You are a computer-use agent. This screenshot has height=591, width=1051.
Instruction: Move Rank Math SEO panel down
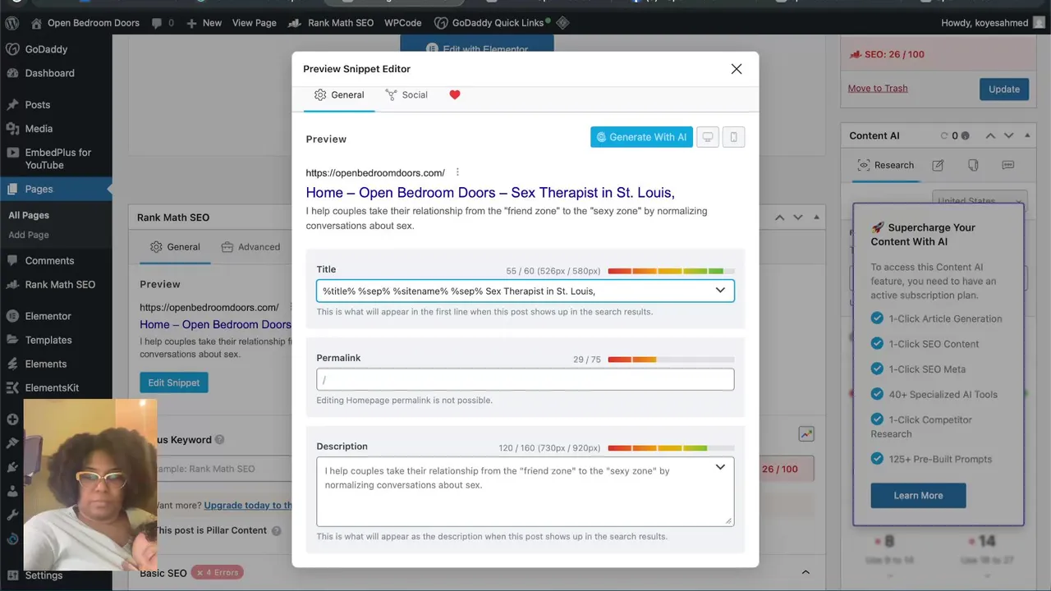(797, 218)
